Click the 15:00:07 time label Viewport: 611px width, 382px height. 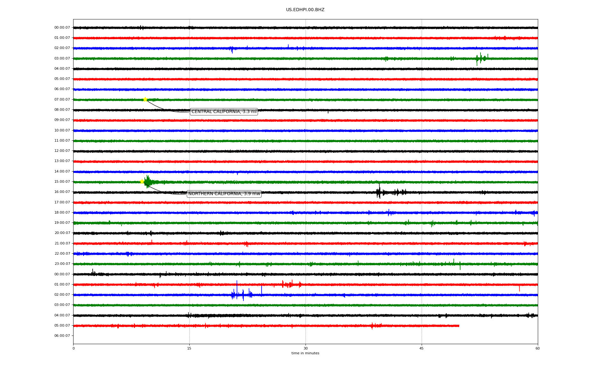point(62,182)
